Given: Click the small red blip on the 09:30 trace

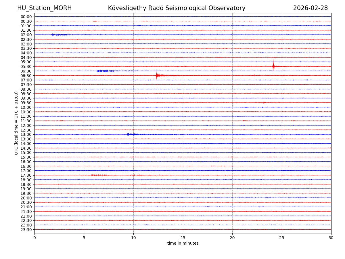Looking at the screenshot, I should point(264,102).
